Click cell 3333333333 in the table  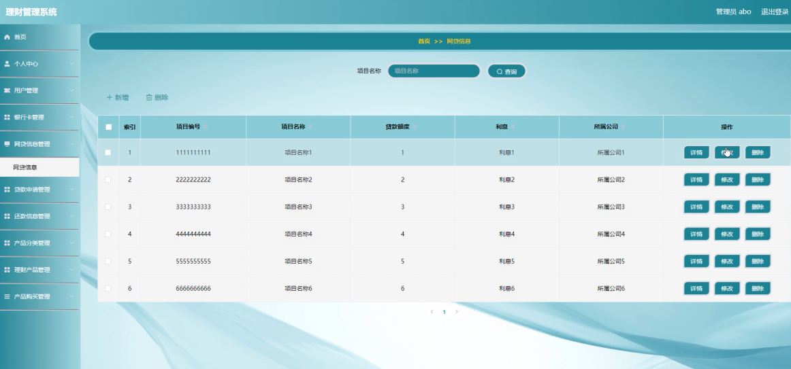193,207
